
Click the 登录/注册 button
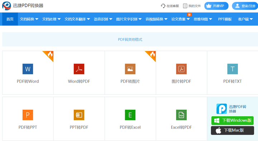(245, 6)
